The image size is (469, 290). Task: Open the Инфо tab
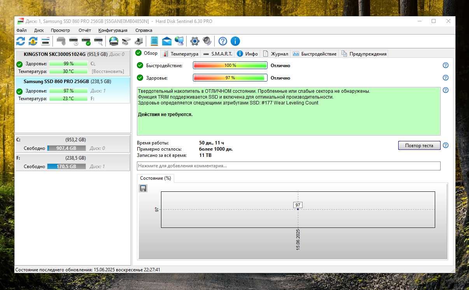tap(248, 54)
